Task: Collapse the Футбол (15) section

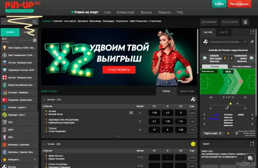Action: [x=44, y=100]
